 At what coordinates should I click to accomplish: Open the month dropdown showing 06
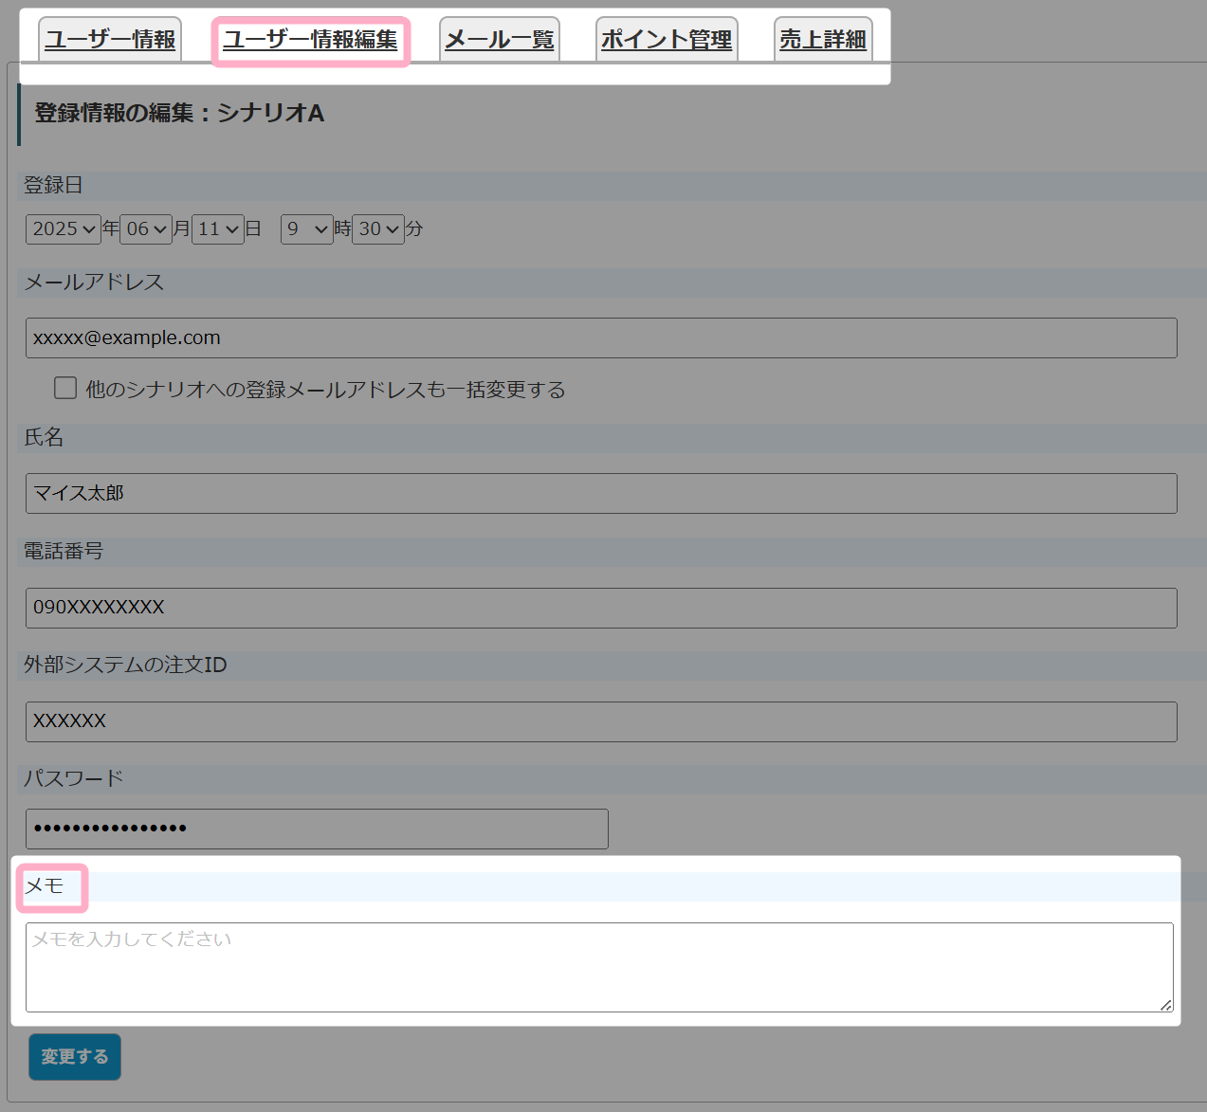[146, 229]
